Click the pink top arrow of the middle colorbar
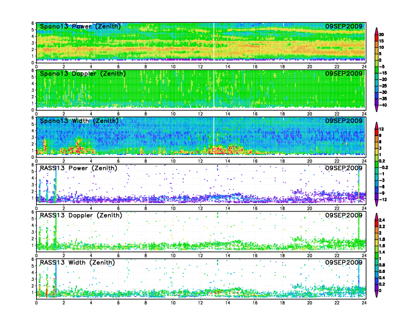 coord(377,125)
